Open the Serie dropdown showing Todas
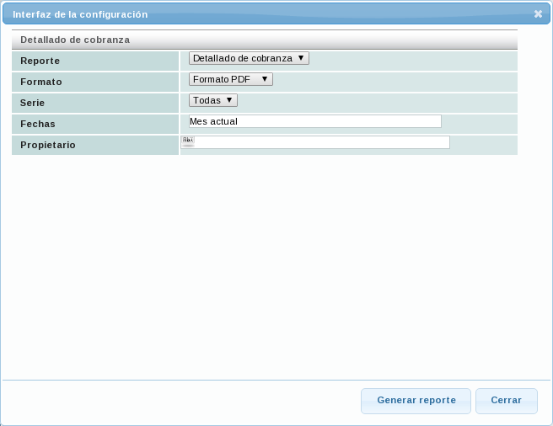The height and width of the screenshot is (426, 553). point(212,100)
